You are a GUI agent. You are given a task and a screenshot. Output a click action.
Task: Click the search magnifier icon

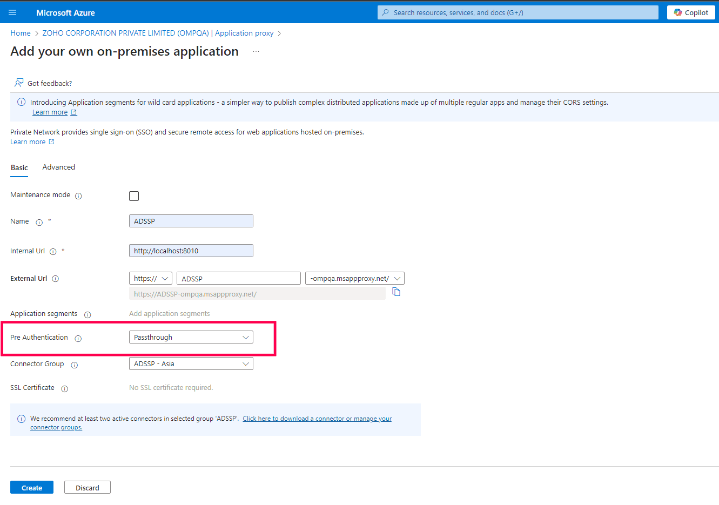[385, 12]
